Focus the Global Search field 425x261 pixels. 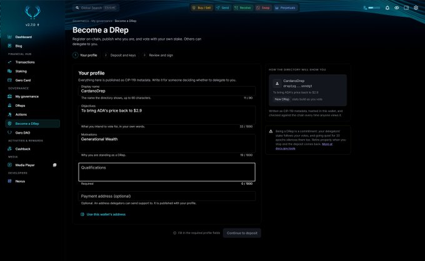(96, 8)
